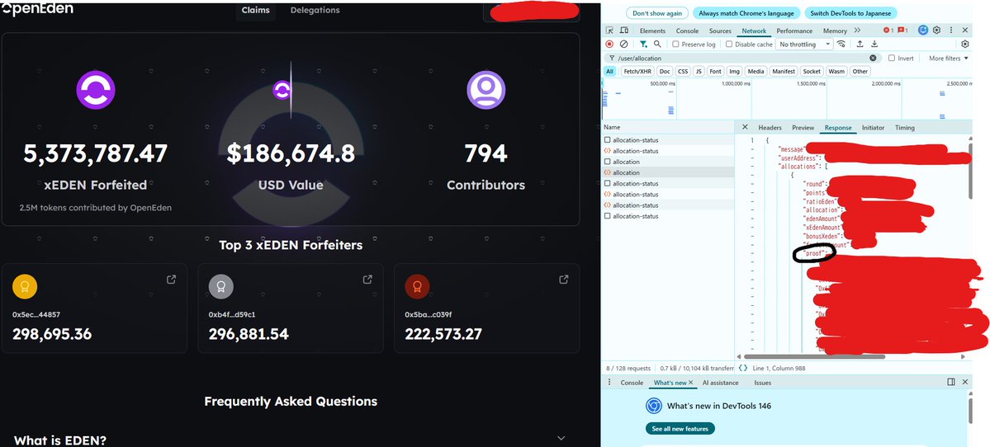Click the Don't show again button
The height and width of the screenshot is (447, 990).
pos(656,13)
